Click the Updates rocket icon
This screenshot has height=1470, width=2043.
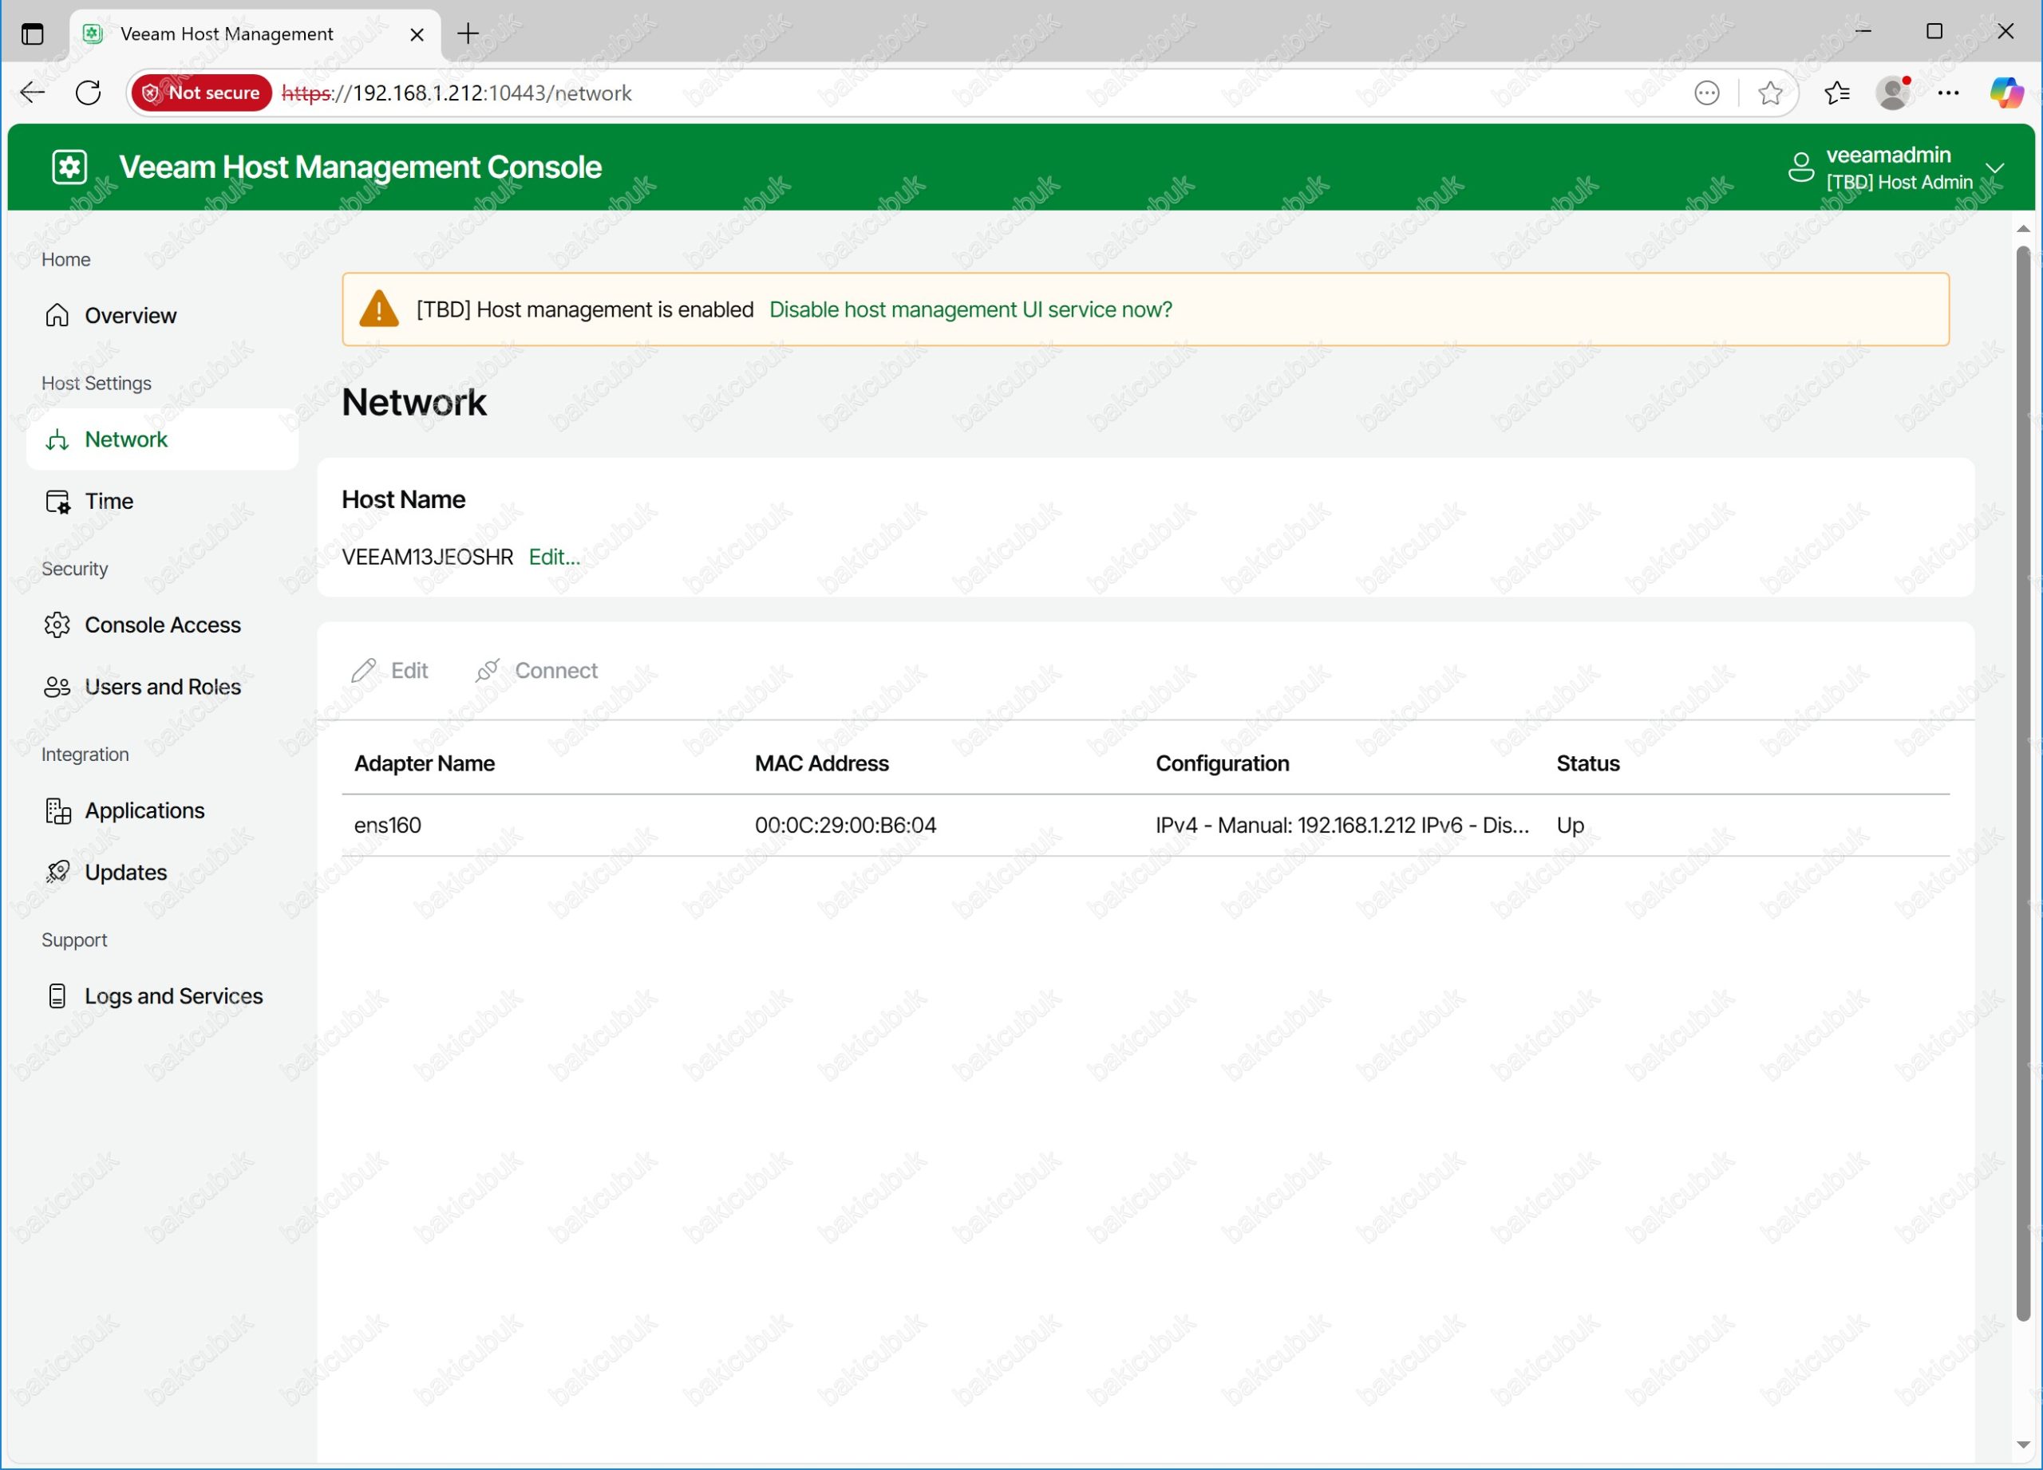pos(57,873)
